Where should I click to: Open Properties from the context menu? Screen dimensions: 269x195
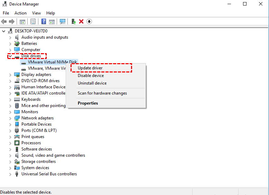(88, 103)
